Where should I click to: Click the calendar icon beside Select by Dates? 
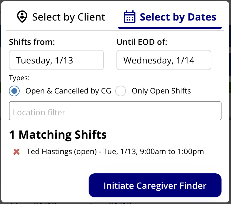[x=130, y=17]
